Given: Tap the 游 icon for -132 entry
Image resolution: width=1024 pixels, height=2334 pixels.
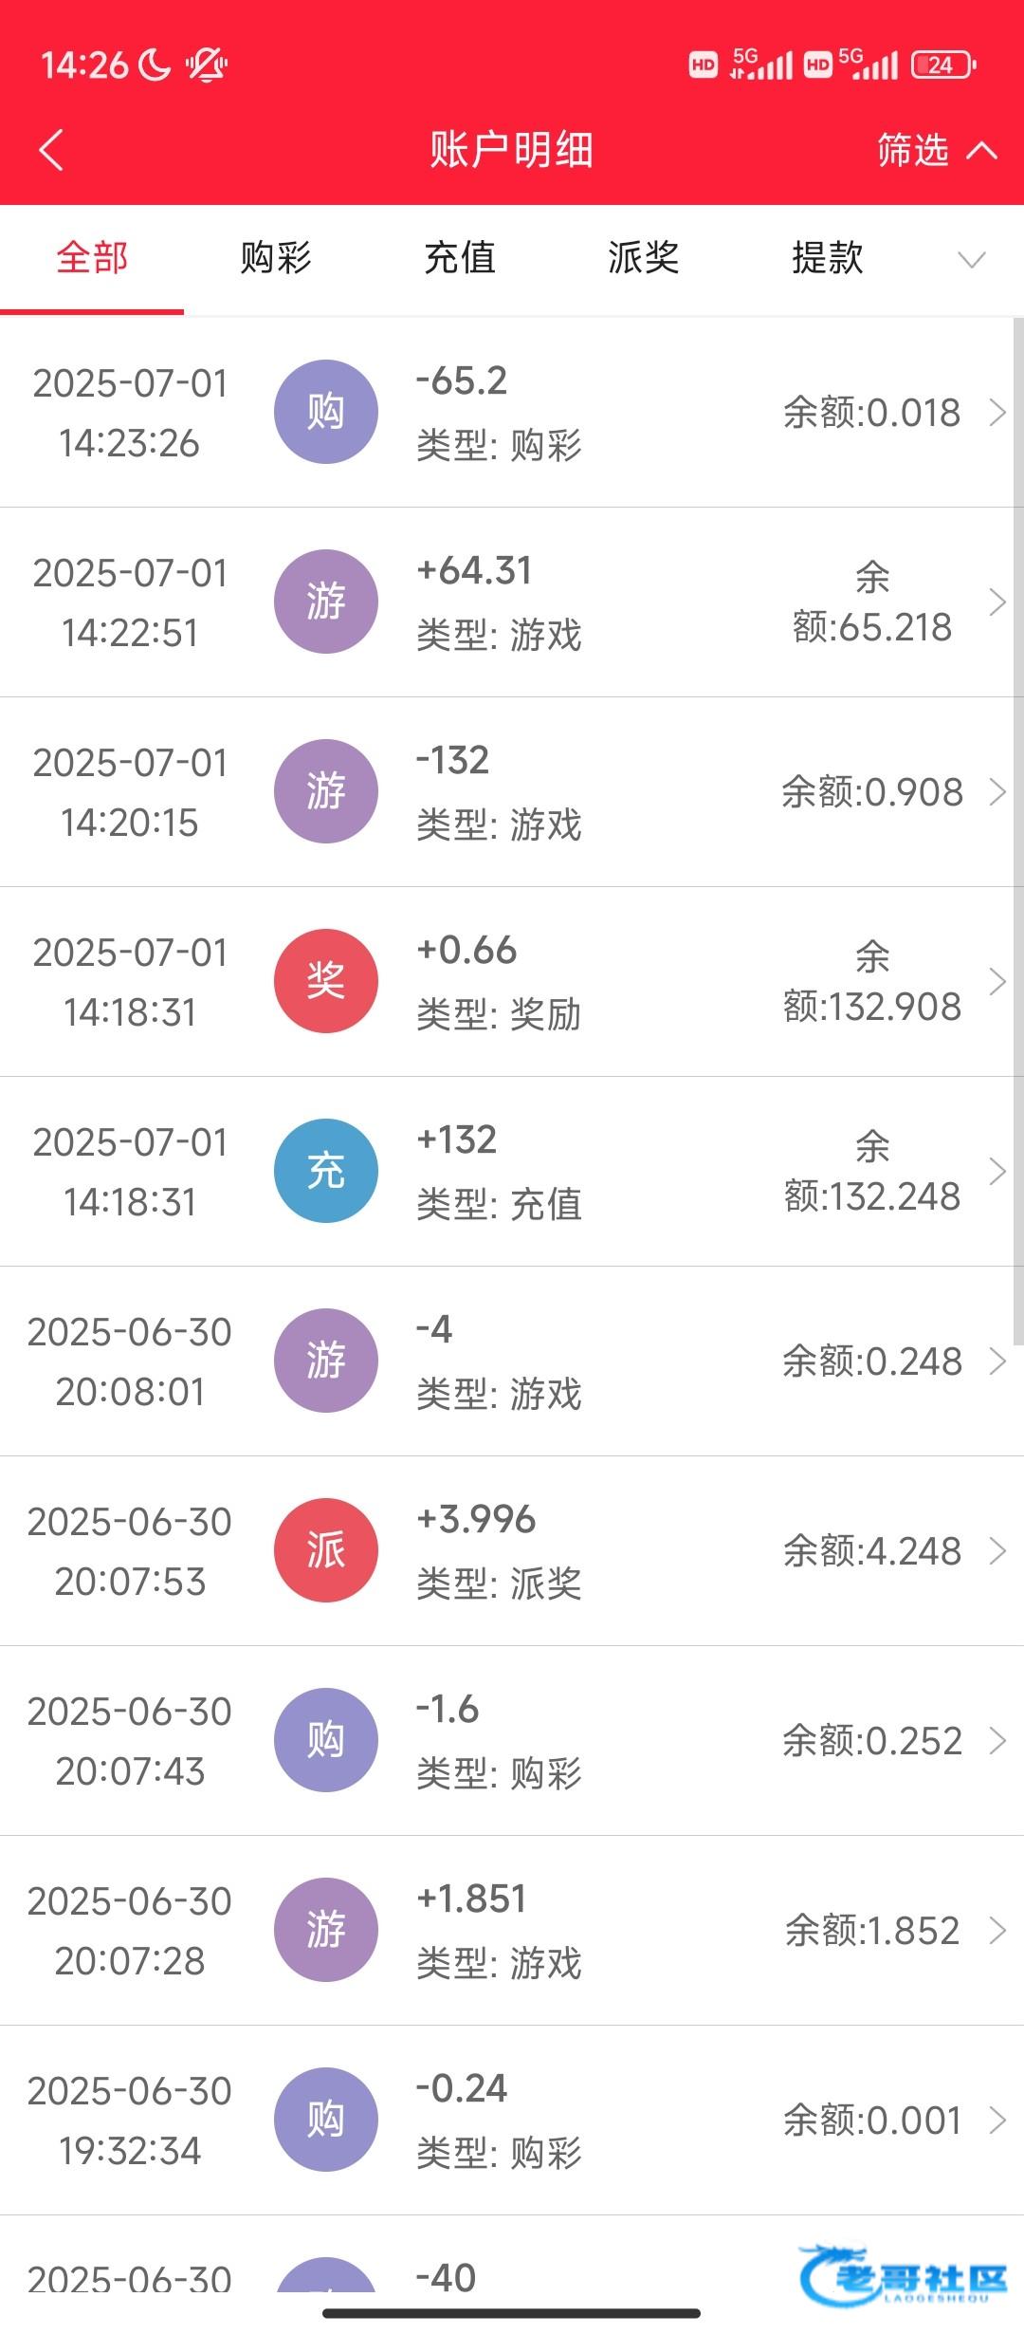Looking at the screenshot, I should pyautogui.click(x=325, y=791).
